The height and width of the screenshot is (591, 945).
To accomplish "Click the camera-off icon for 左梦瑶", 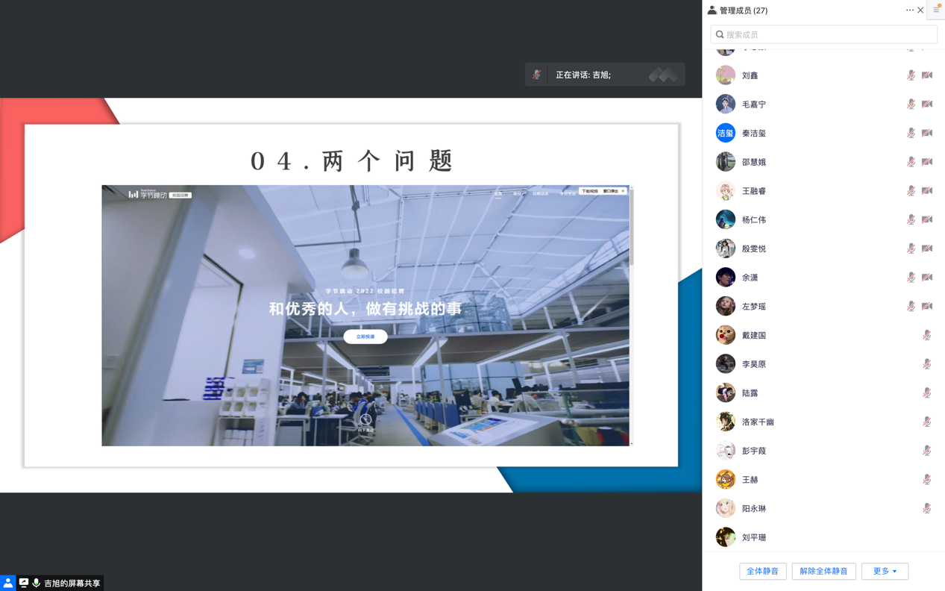I will point(927,306).
